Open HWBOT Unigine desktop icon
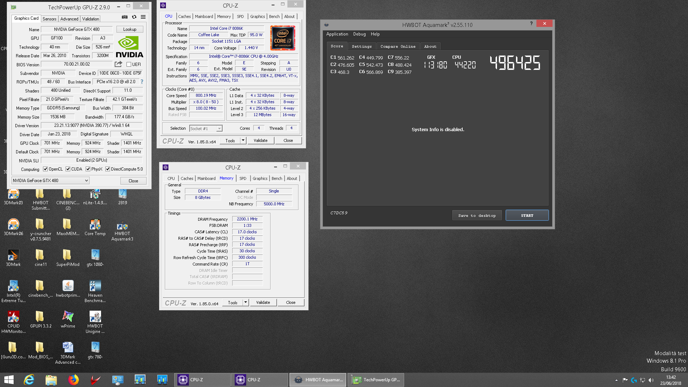The width and height of the screenshot is (688, 387). [x=95, y=322]
